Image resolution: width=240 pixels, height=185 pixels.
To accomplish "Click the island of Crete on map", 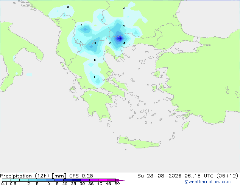I will [x=139, y=143].
